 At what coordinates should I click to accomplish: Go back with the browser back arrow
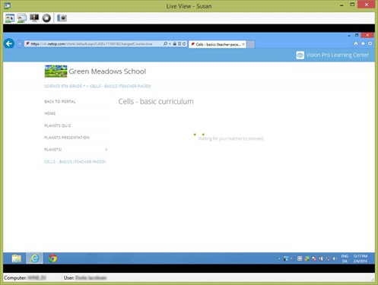9,44
